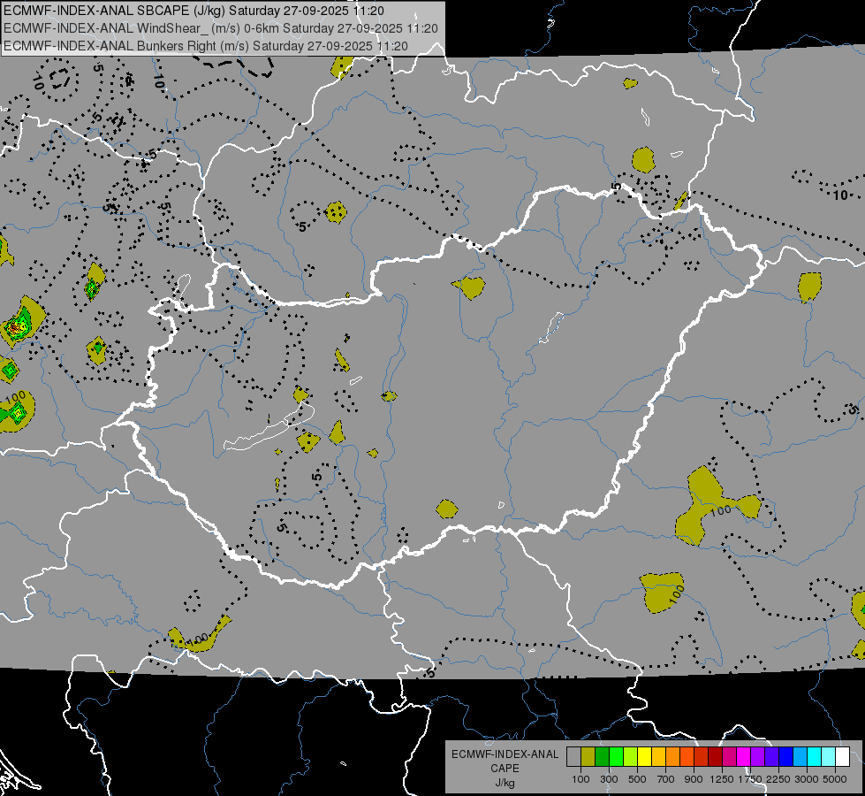The width and height of the screenshot is (865, 796).
Task: Select the pale cyan legend swatch
Action: (x=829, y=757)
